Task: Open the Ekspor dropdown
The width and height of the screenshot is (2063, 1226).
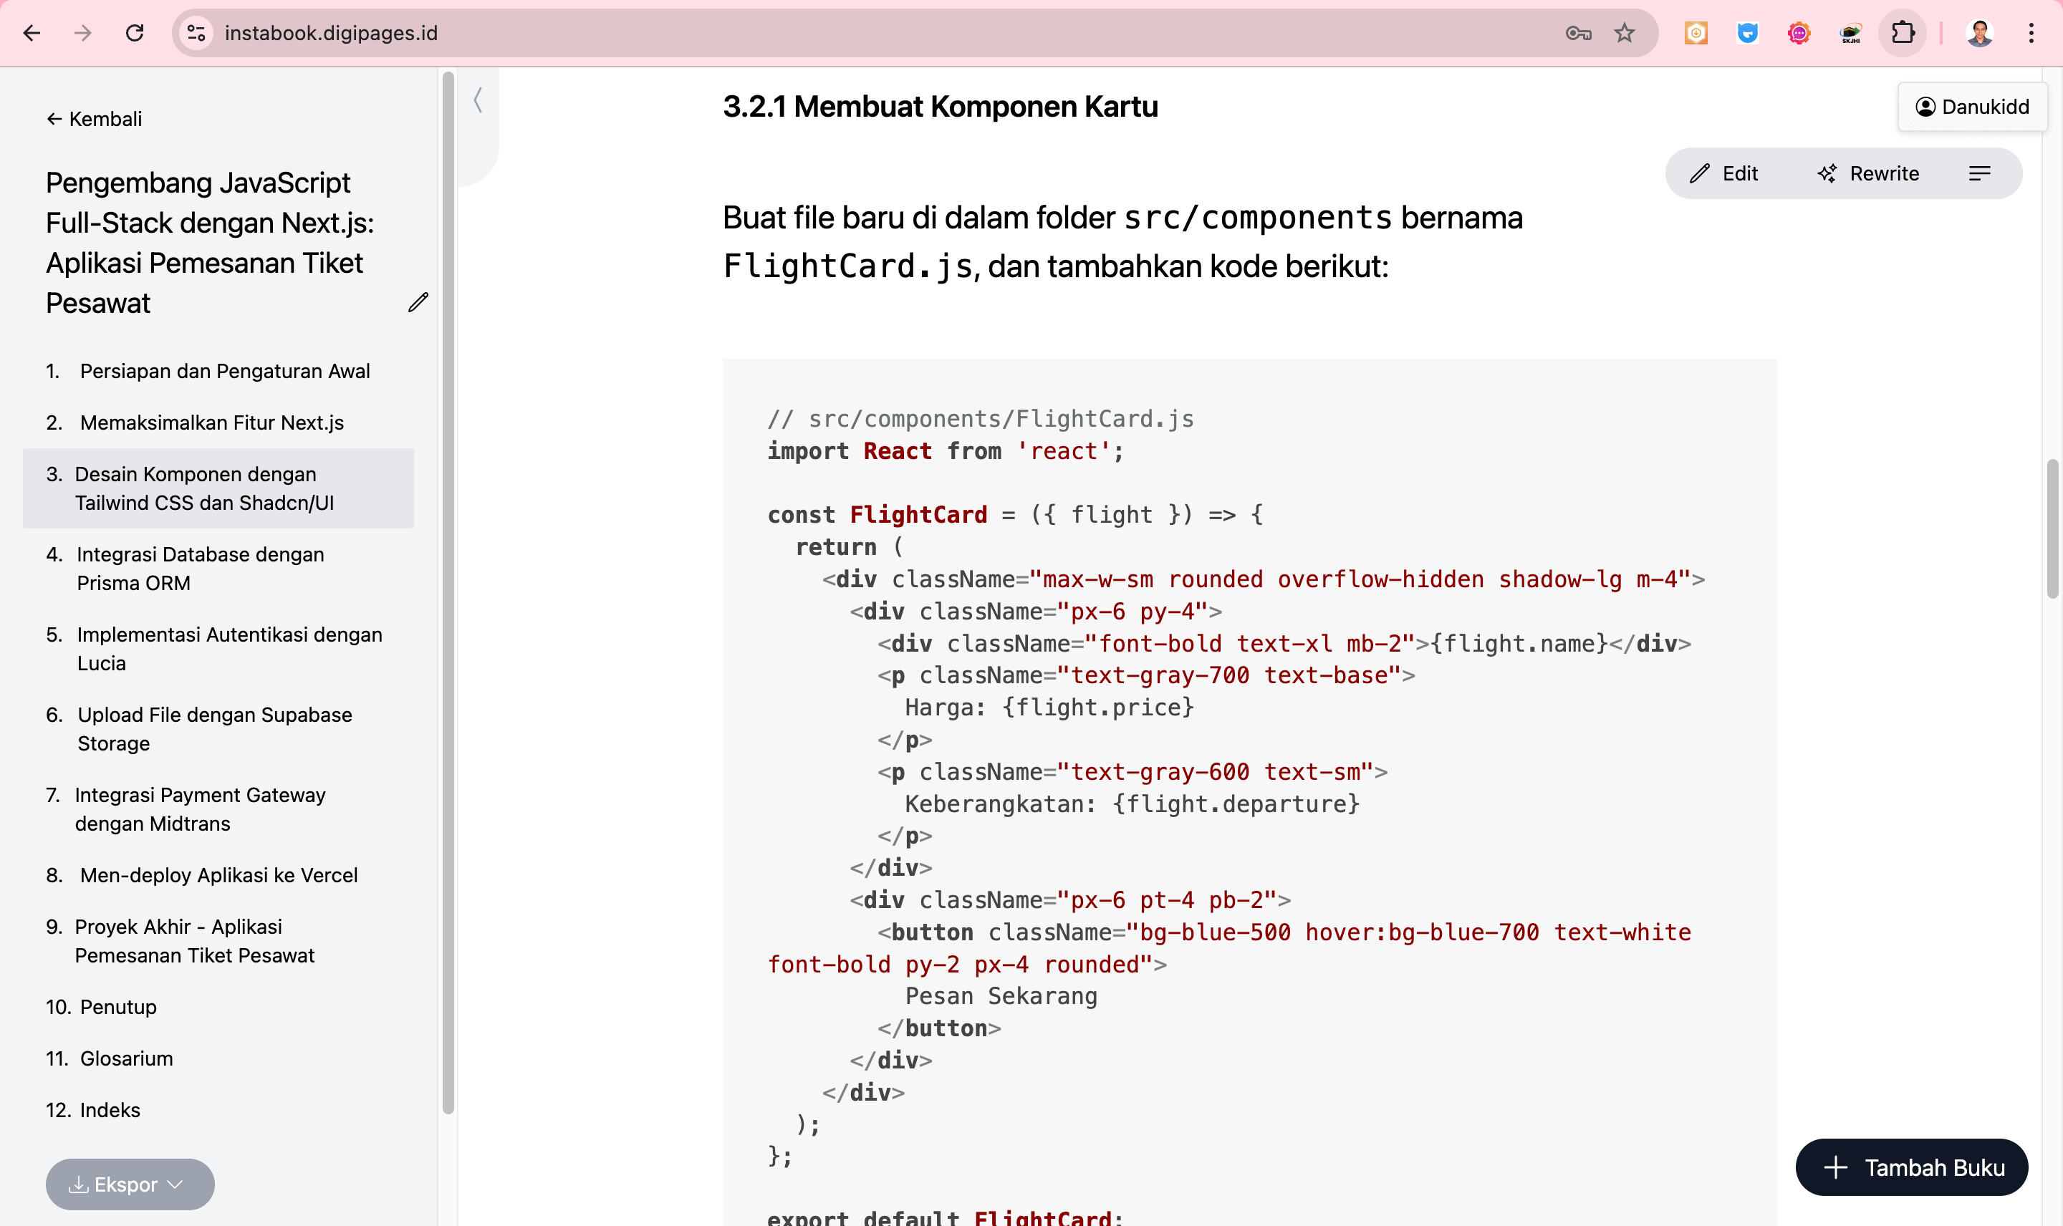Action: (x=130, y=1184)
